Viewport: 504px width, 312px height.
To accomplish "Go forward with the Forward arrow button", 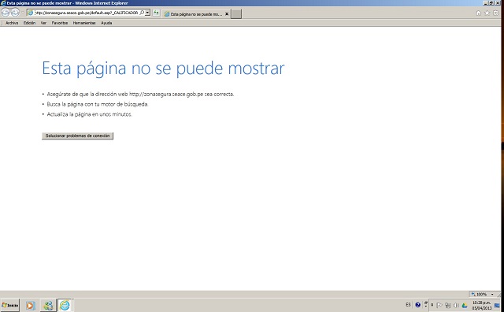I will click(15, 13).
